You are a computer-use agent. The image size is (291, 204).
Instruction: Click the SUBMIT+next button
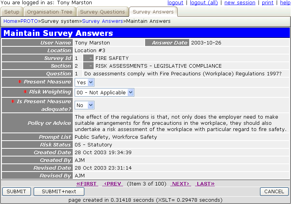pos(58,192)
